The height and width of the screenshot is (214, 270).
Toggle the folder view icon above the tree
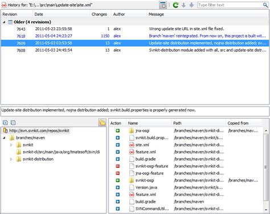point(103,123)
